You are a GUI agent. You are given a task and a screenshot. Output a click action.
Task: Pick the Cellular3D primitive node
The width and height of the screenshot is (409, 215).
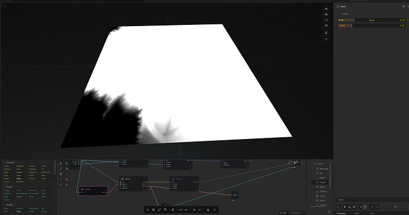[x=20, y=166]
